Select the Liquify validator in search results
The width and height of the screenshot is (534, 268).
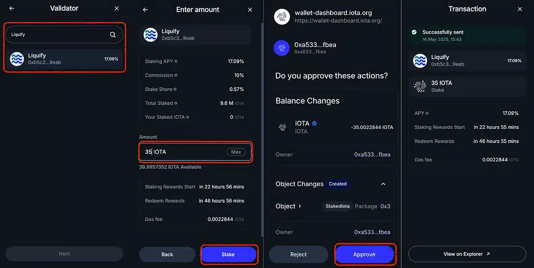[65, 59]
